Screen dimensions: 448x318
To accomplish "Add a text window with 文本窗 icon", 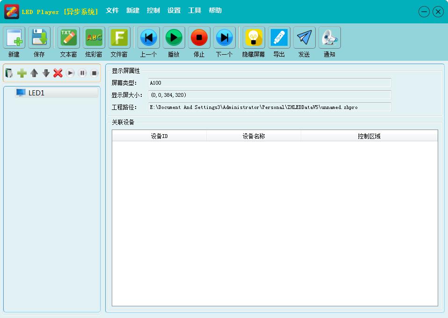I will (x=69, y=37).
